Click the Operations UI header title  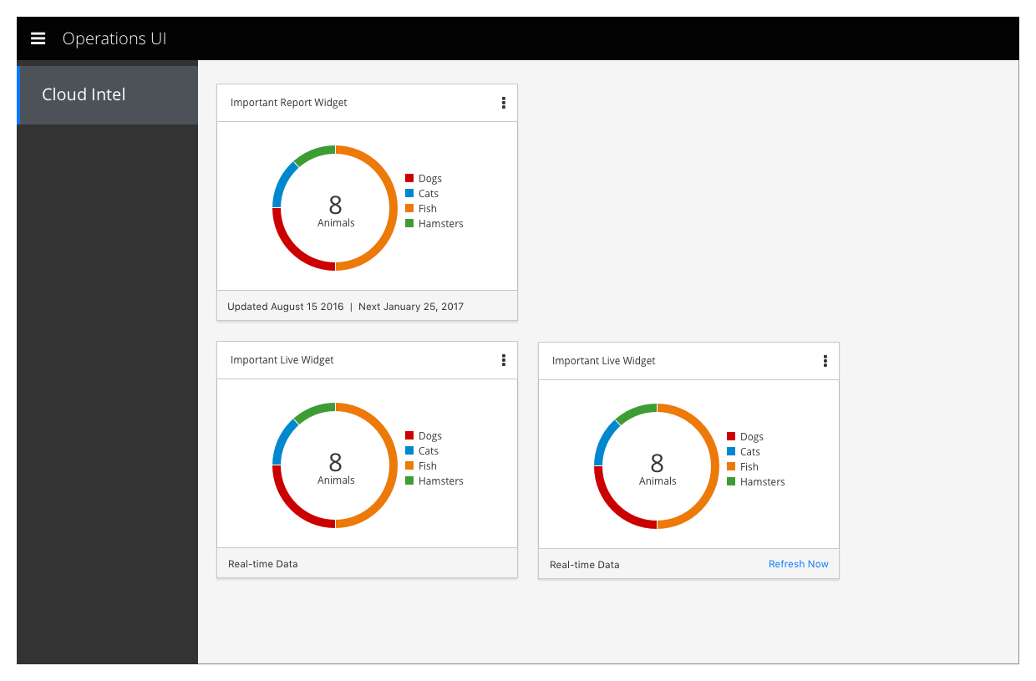tap(114, 38)
